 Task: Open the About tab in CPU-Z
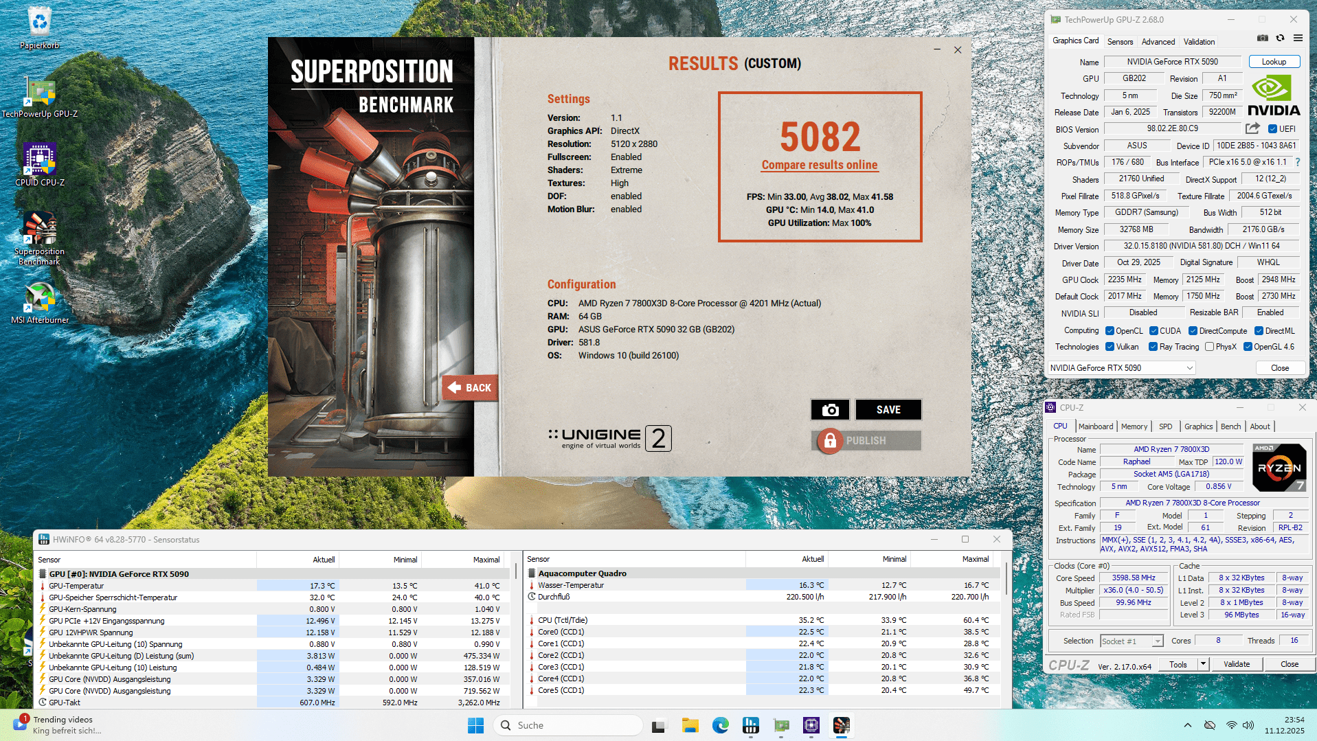pos(1260,426)
